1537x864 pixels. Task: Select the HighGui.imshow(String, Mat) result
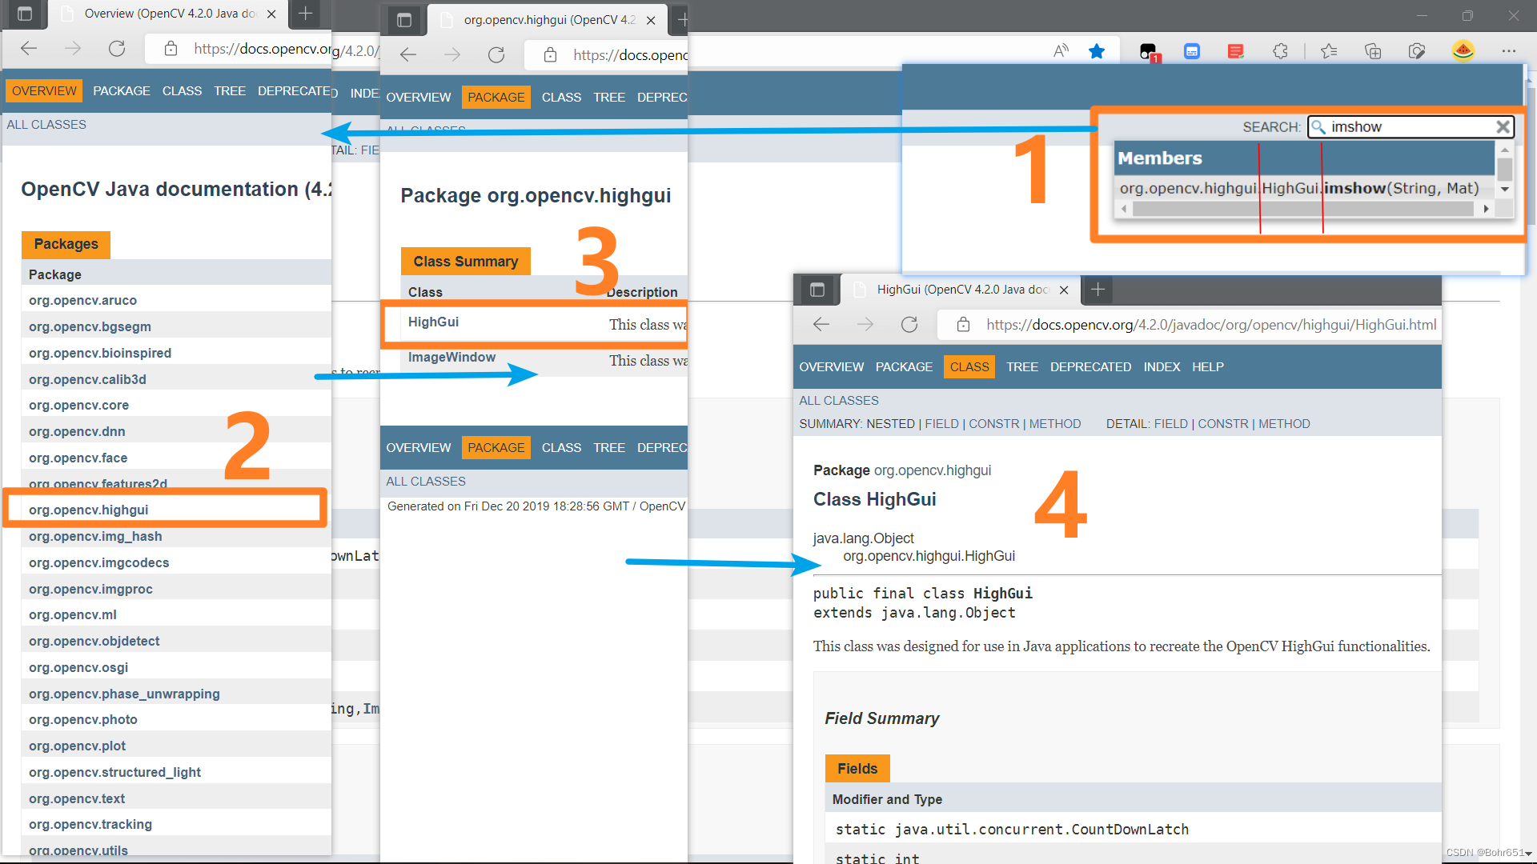click(x=1298, y=188)
